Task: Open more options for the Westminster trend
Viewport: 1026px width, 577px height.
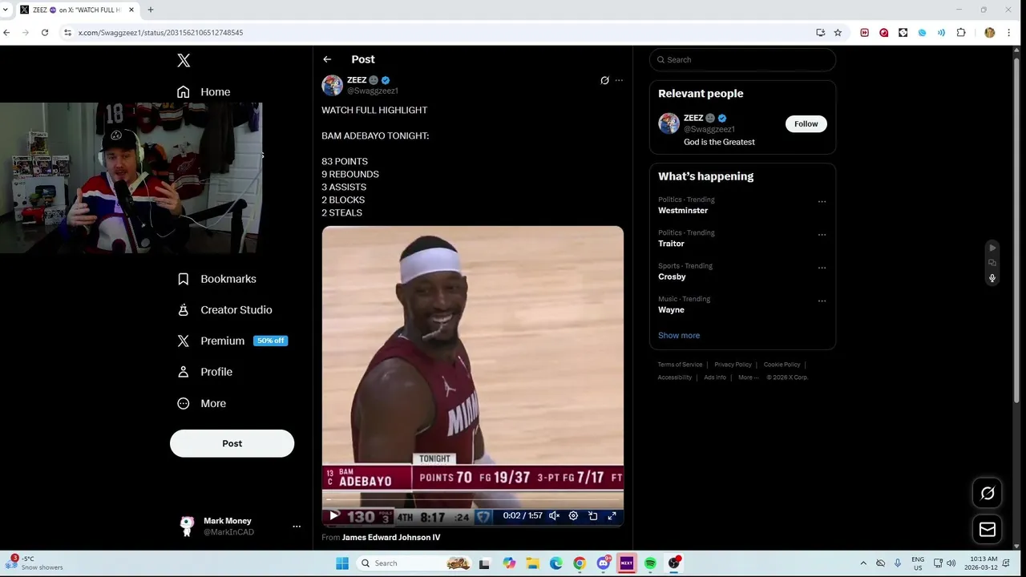Action: (822, 202)
